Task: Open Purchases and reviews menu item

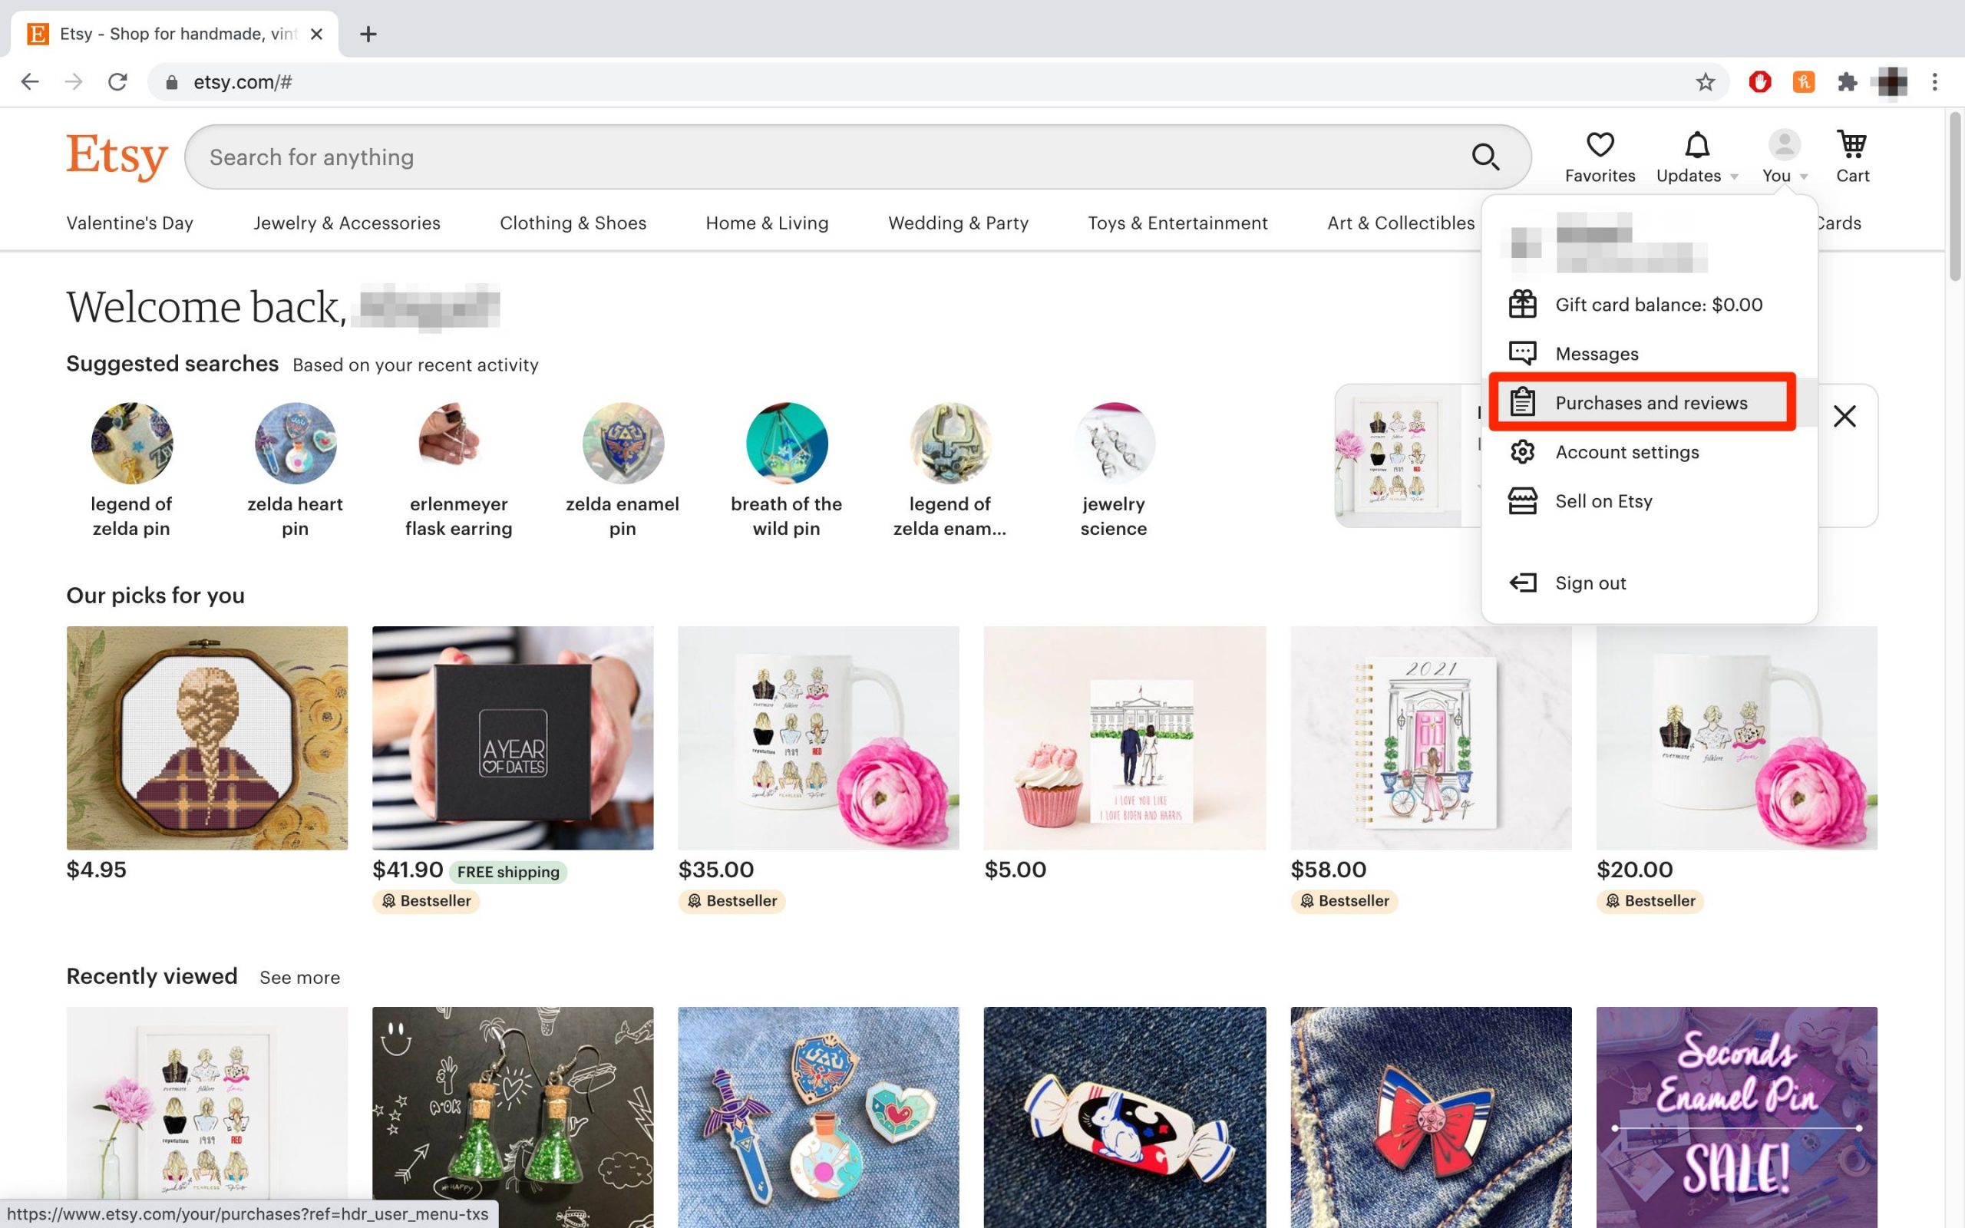Action: 1651,402
